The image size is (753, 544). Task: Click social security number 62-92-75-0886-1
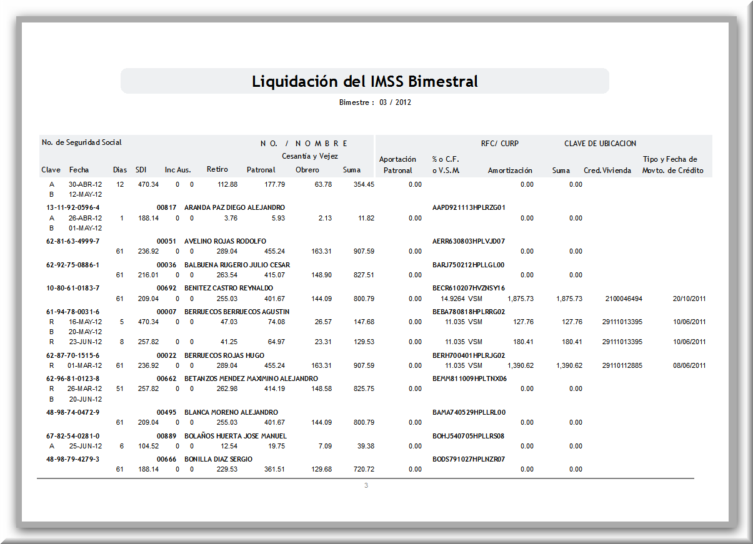pyautogui.click(x=72, y=265)
